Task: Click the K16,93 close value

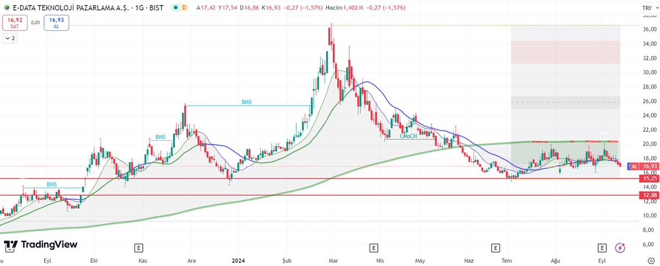Action: (272, 8)
